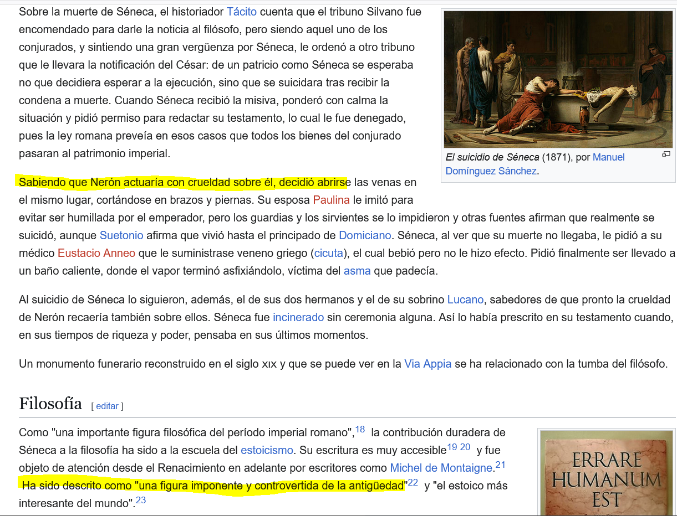Open the Via Appia link
Image resolution: width=677 pixels, height=516 pixels.
[x=428, y=364]
